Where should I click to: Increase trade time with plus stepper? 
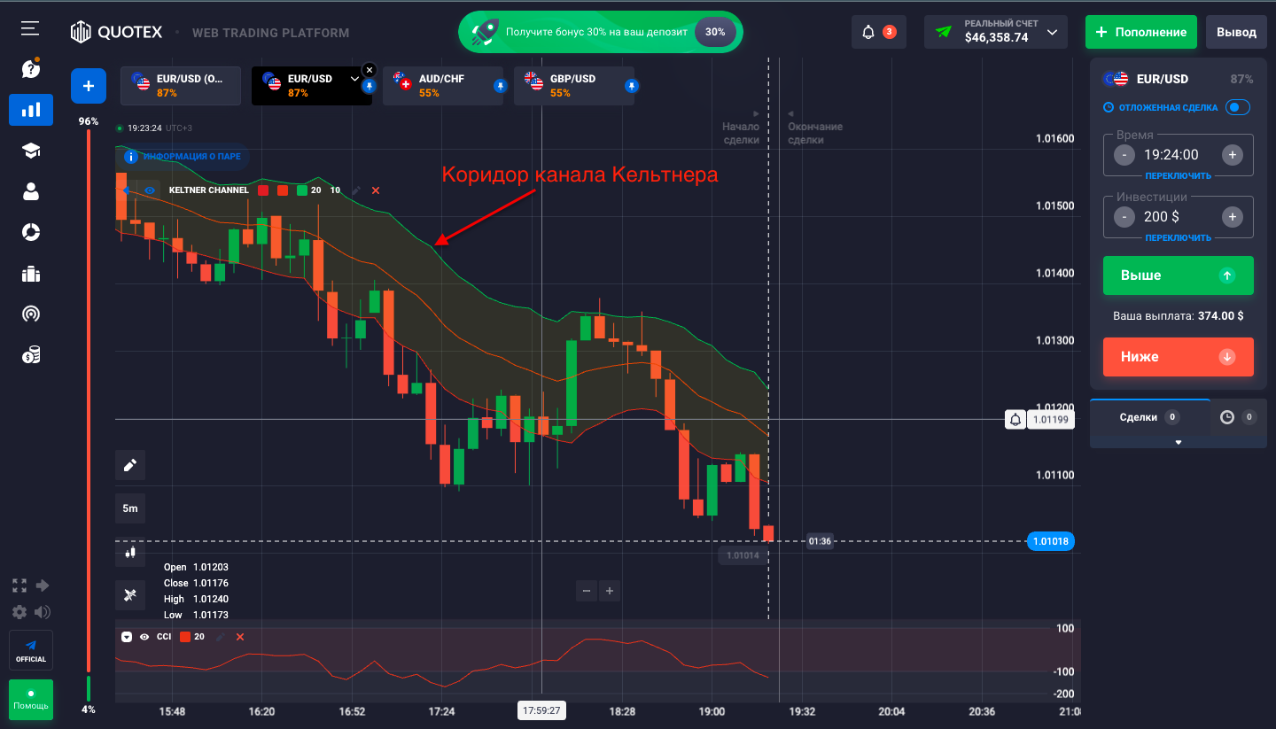1232,155
